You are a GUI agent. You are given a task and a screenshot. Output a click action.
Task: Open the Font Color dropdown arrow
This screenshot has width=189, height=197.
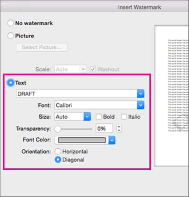pyautogui.click(x=112, y=140)
